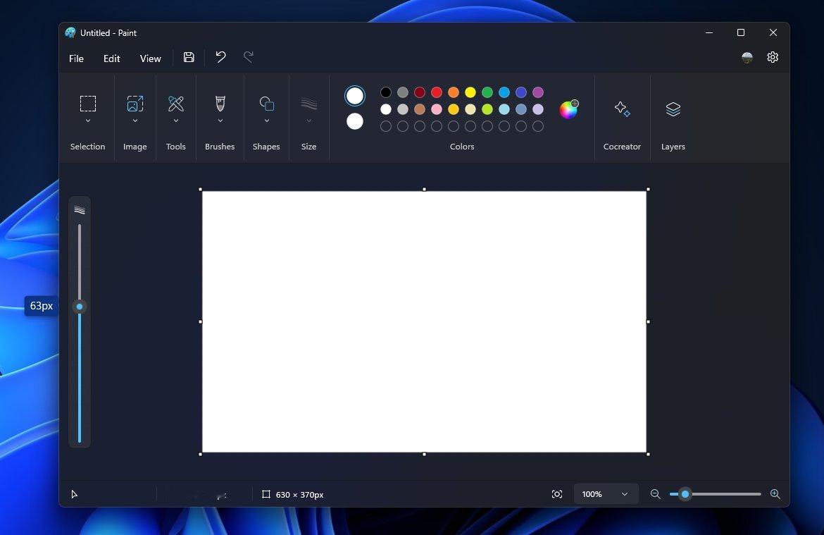Pick the orange color swatch
The height and width of the screenshot is (535, 824).
(x=453, y=92)
